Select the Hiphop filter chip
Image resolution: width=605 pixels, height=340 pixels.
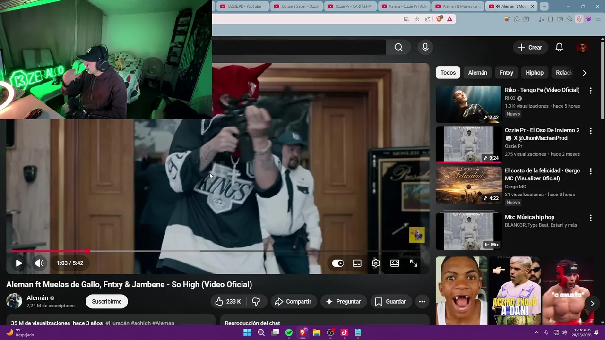[x=535, y=73]
